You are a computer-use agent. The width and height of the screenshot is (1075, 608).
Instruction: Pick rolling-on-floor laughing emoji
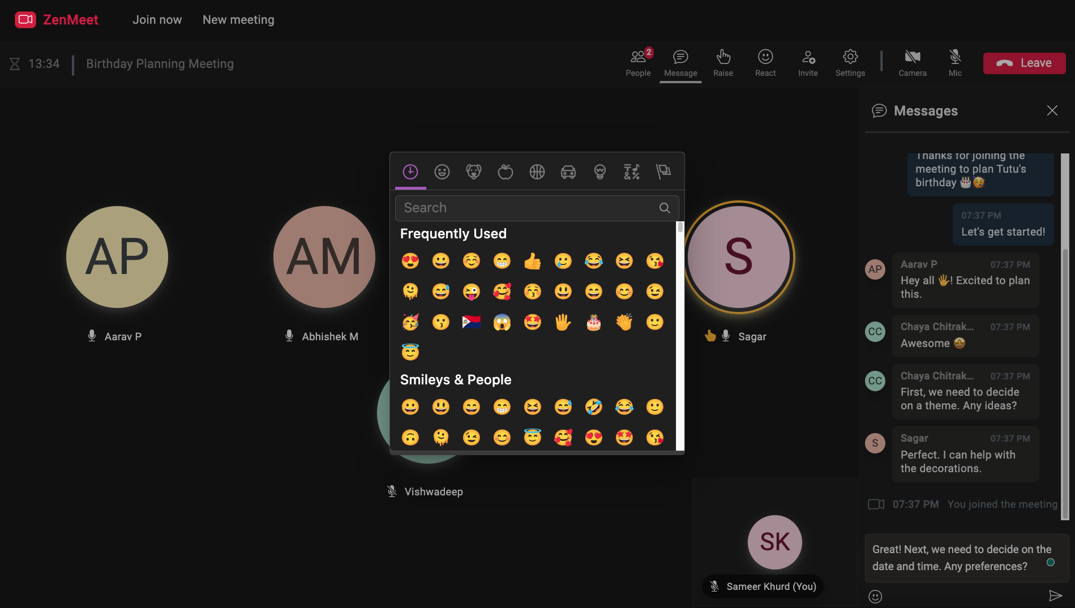pyautogui.click(x=594, y=407)
